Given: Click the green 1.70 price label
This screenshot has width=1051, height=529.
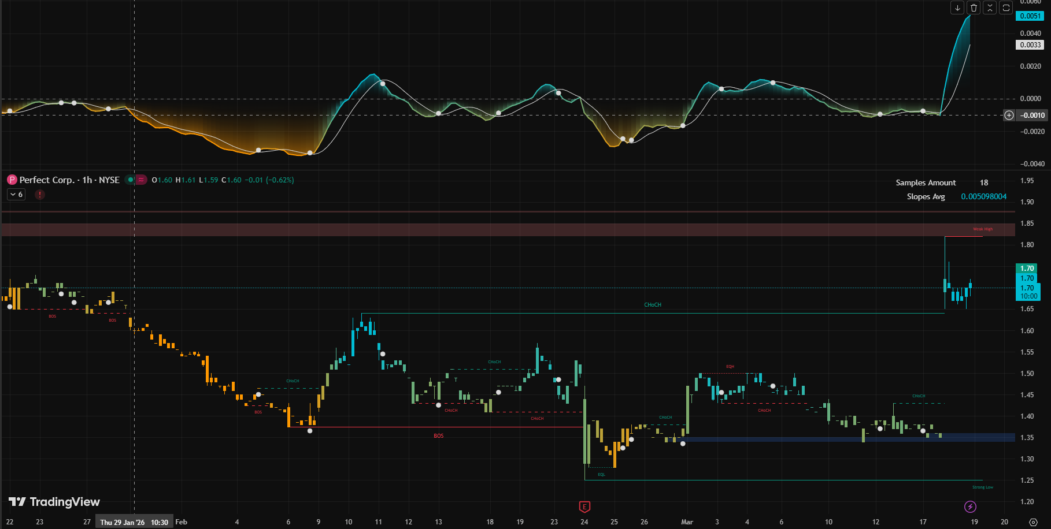Looking at the screenshot, I should click(x=1027, y=269).
